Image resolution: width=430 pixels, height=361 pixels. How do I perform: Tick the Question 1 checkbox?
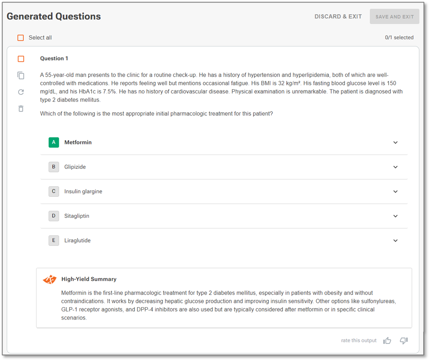click(x=21, y=59)
